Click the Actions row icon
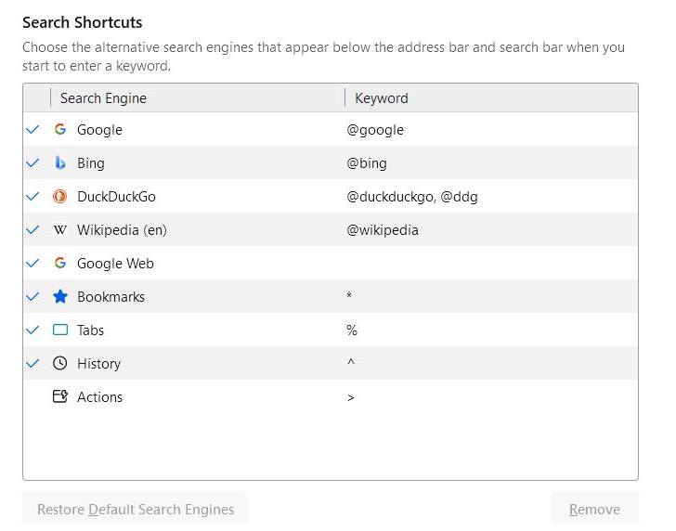The height and width of the screenshot is (531, 676). click(60, 396)
